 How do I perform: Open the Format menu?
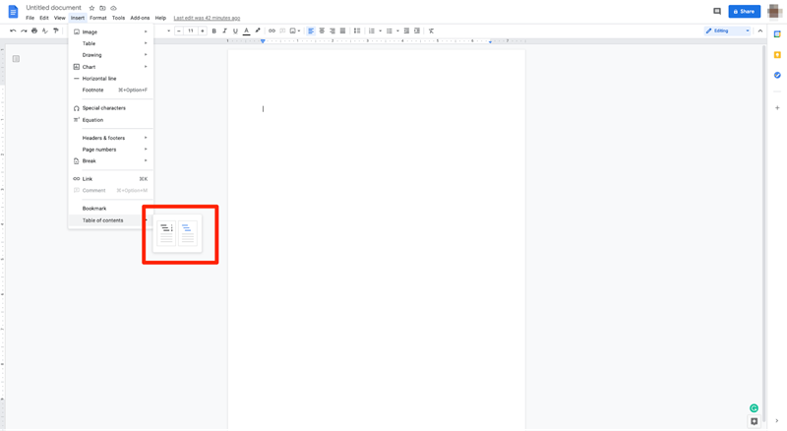tap(98, 18)
